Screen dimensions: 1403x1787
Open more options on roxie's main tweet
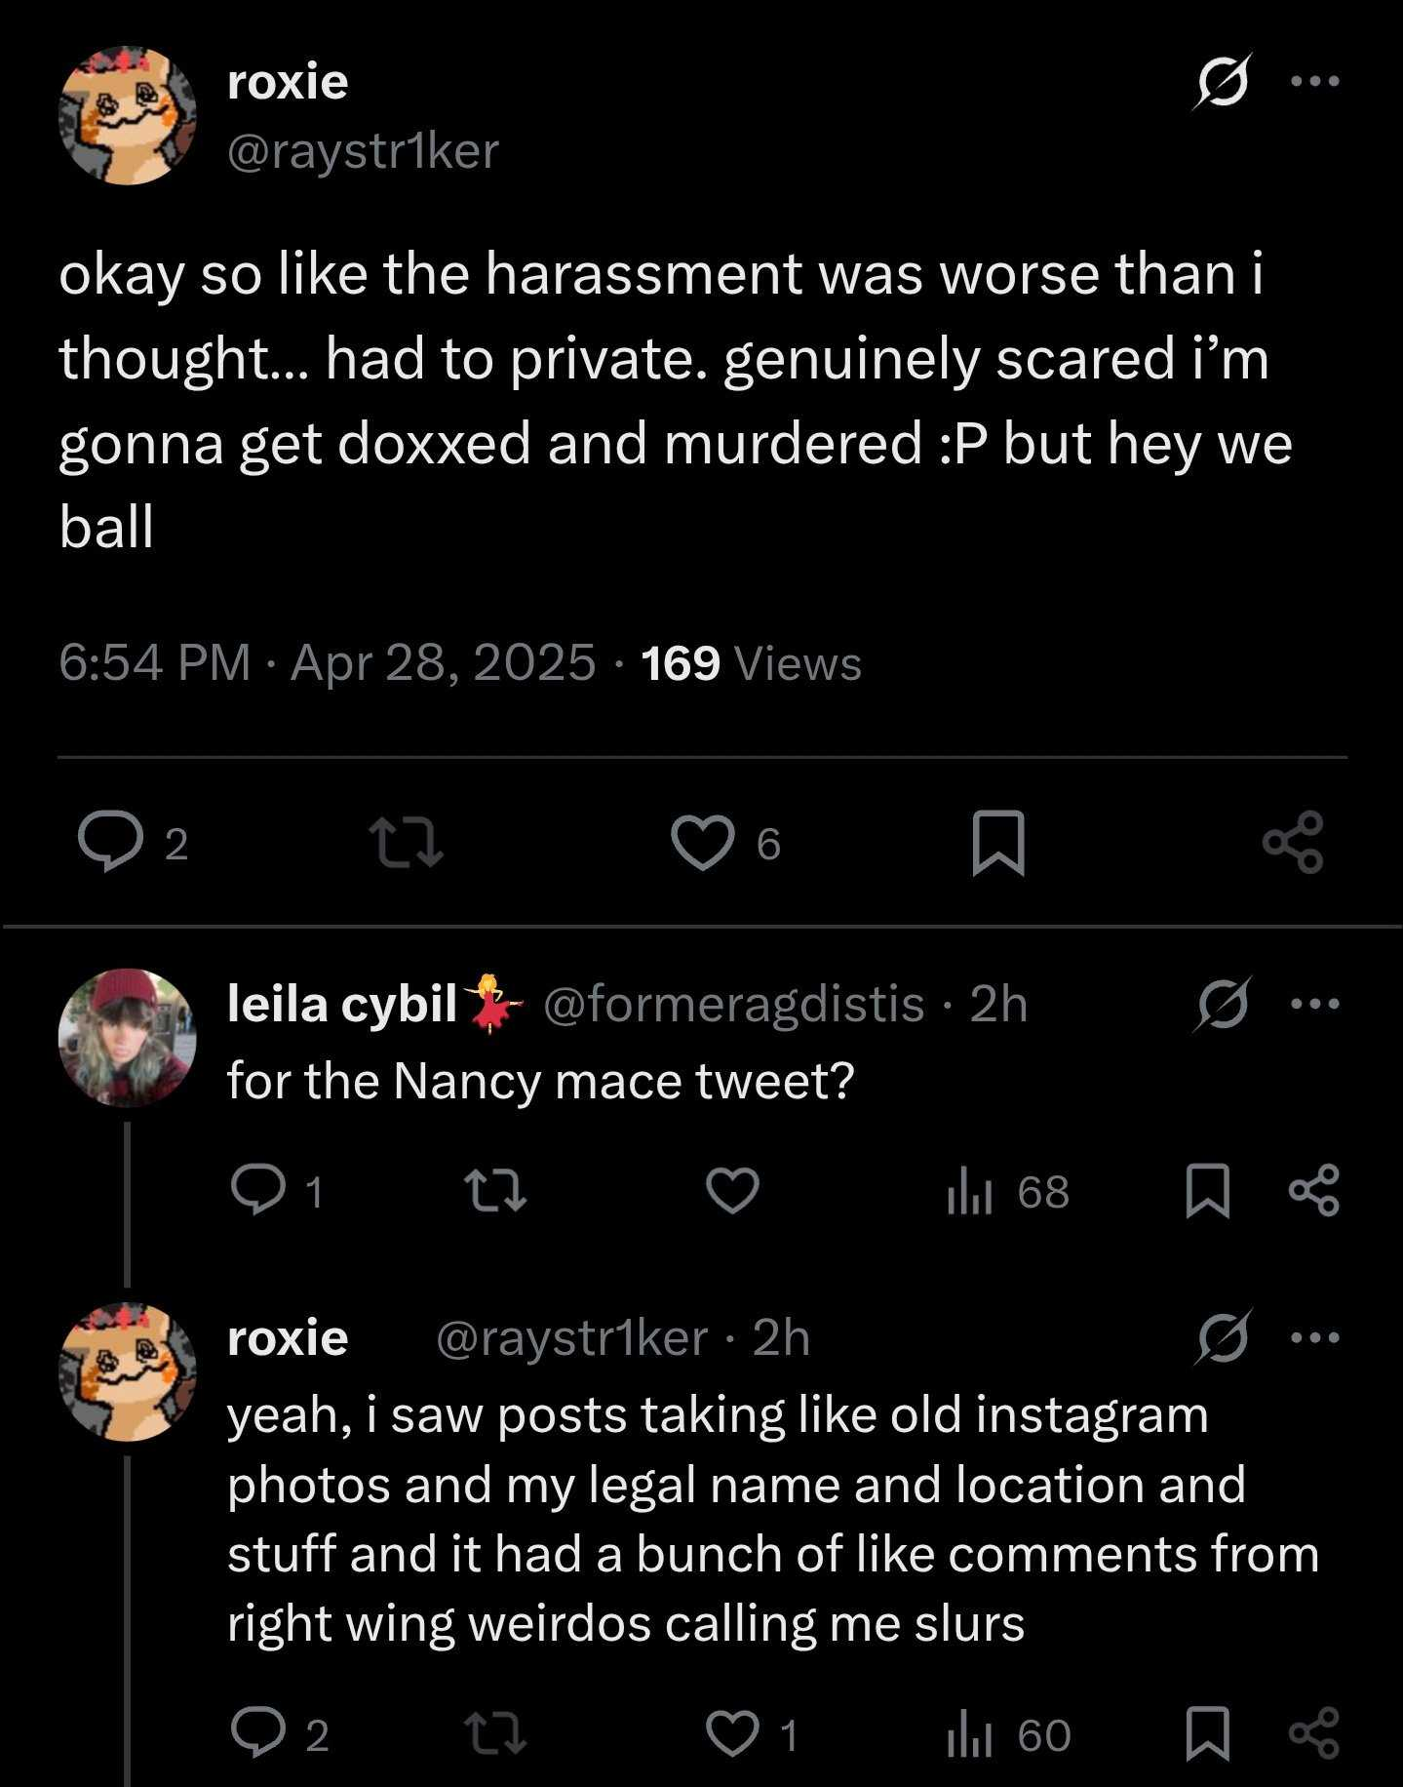(x=1315, y=81)
